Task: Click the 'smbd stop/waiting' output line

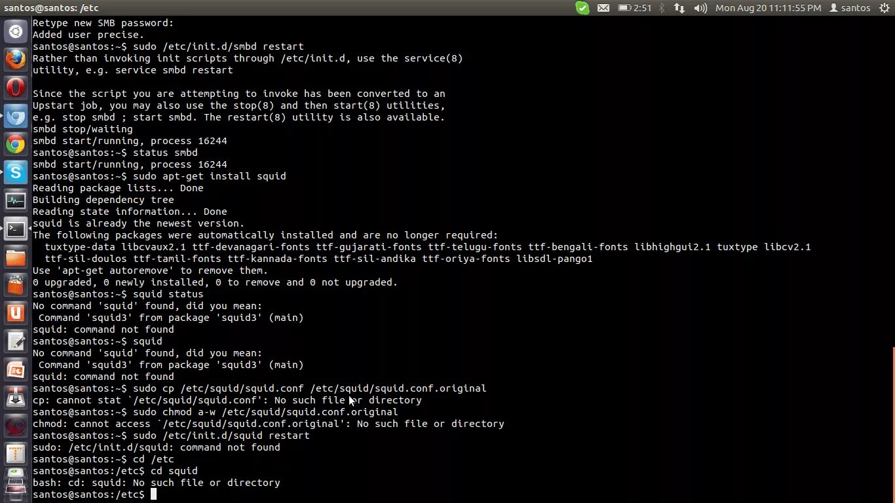Action: [83, 129]
